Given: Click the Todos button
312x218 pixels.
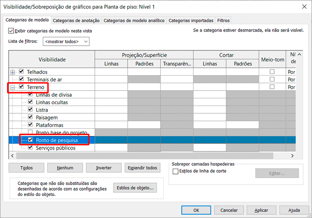Looking at the screenshot, I should point(26,168).
